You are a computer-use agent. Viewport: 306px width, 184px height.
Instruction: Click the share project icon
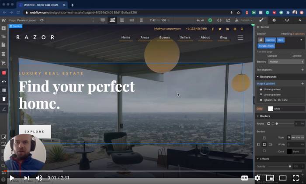pyautogui.click(x=228, y=20)
